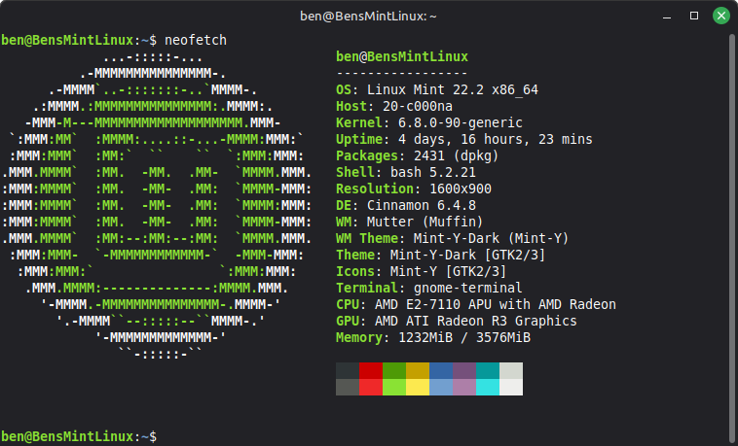Viewport: 738px width, 446px height.
Task: Click the CPU line with AMD E2-7110
Action: (x=475, y=304)
